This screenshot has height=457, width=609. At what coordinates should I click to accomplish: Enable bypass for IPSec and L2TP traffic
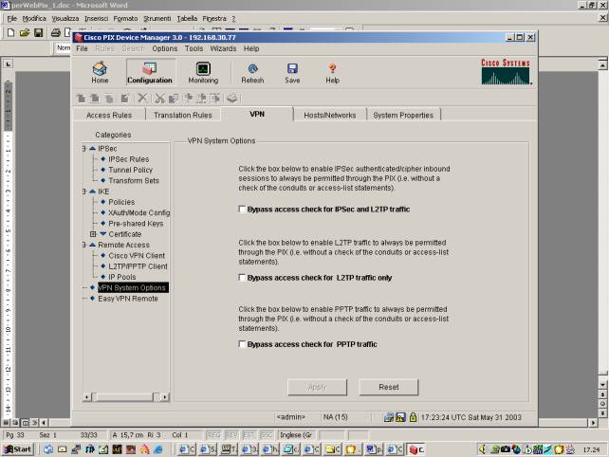pos(242,210)
